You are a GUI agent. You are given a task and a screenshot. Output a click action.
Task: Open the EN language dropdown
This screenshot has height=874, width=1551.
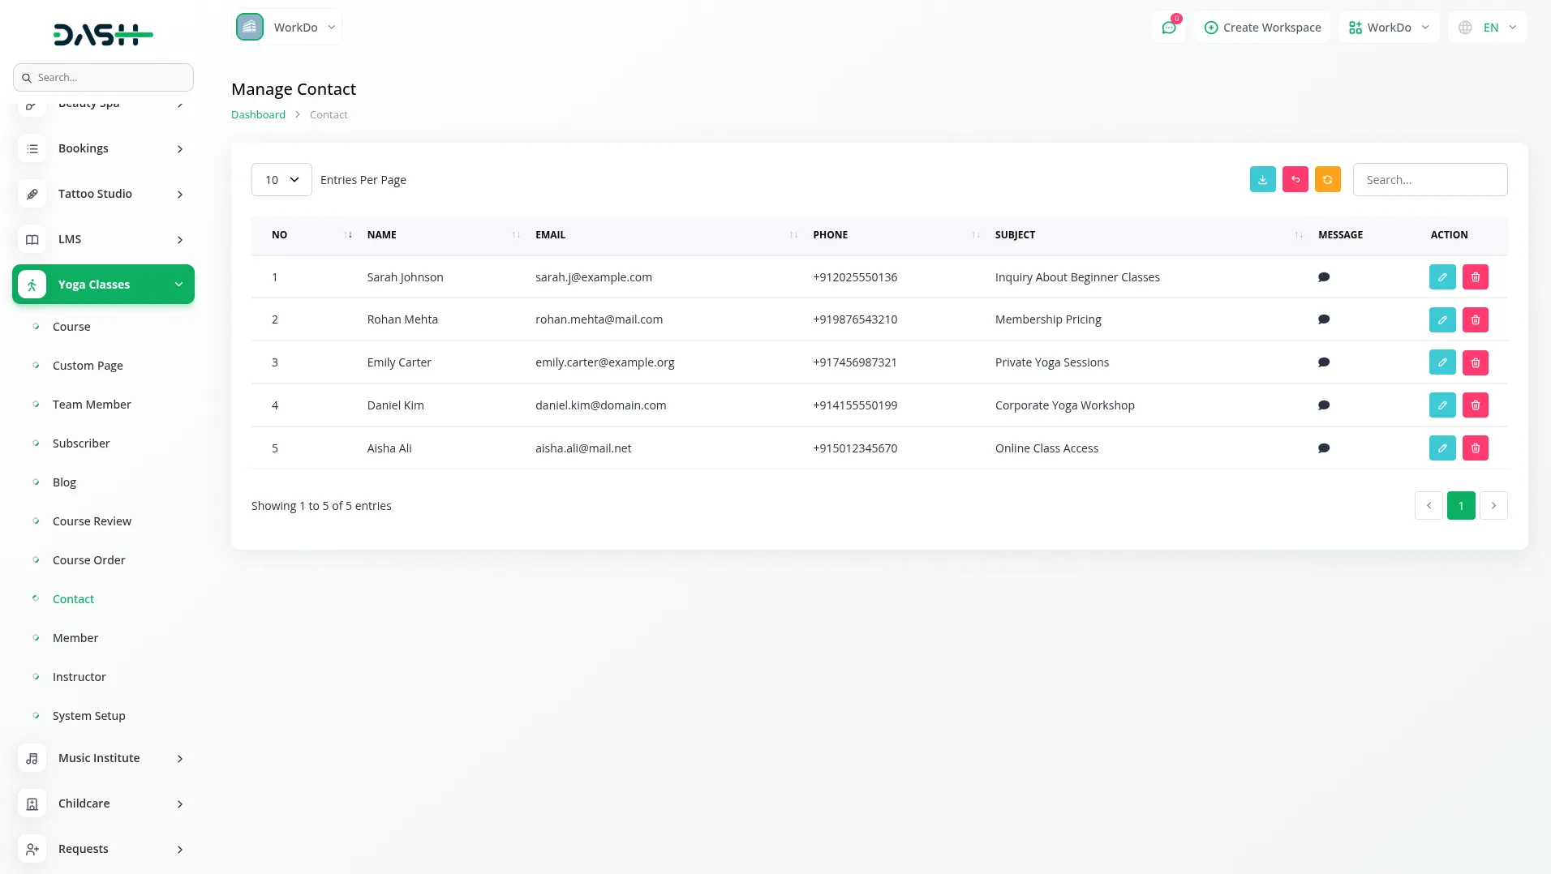pos(1488,28)
